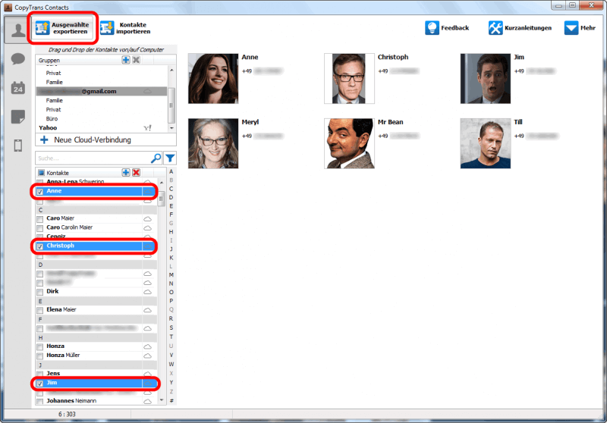
Task: Uncheck the Anne contact checkbox
Action: [x=40, y=191]
